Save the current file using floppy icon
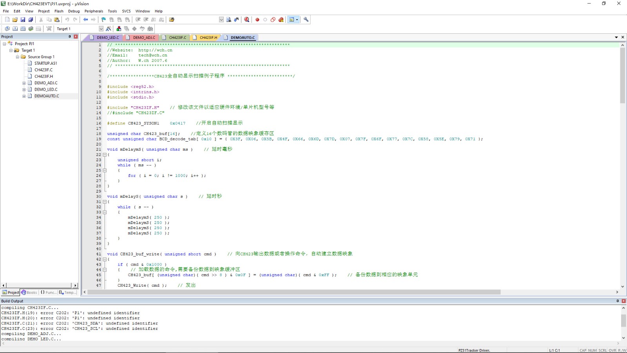Image resolution: width=627 pixels, height=353 pixels. [23, 20]
